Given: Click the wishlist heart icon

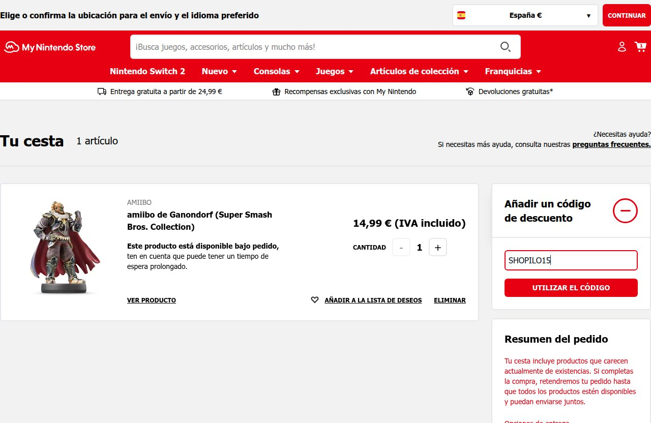Looking at the screenshot, I should tap(315, 300).
